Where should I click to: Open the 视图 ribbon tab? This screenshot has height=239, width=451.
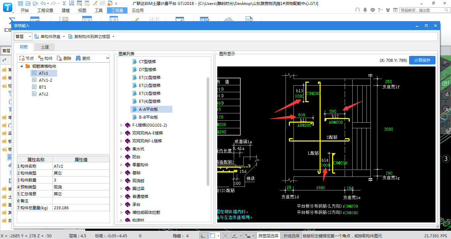[x=82, y=10]
